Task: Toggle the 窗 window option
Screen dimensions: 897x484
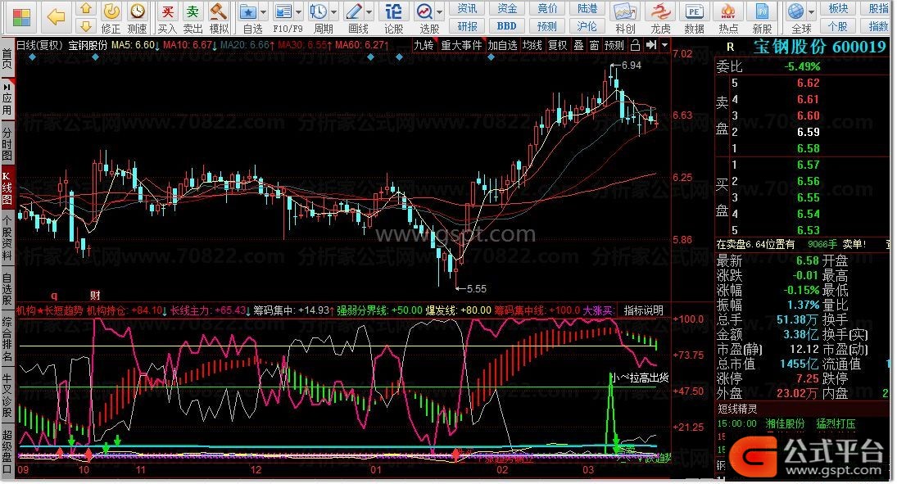Action: pyautogui.click(x=595, y=45)
